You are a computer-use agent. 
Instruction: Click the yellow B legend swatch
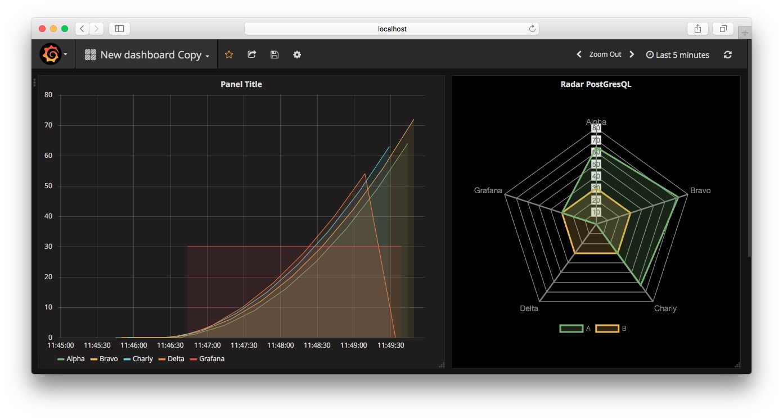[x=607, y=328]
